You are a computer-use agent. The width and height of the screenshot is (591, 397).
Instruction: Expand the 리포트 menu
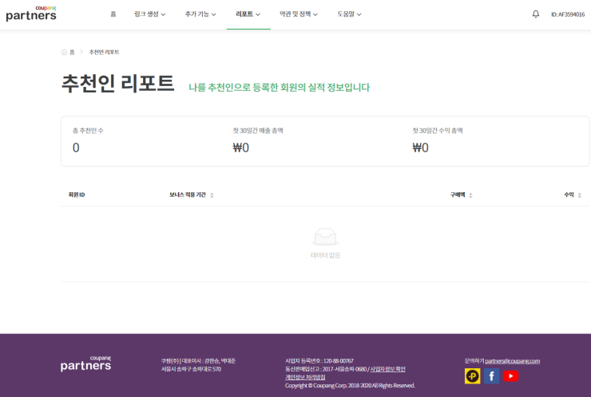(248, 14)
